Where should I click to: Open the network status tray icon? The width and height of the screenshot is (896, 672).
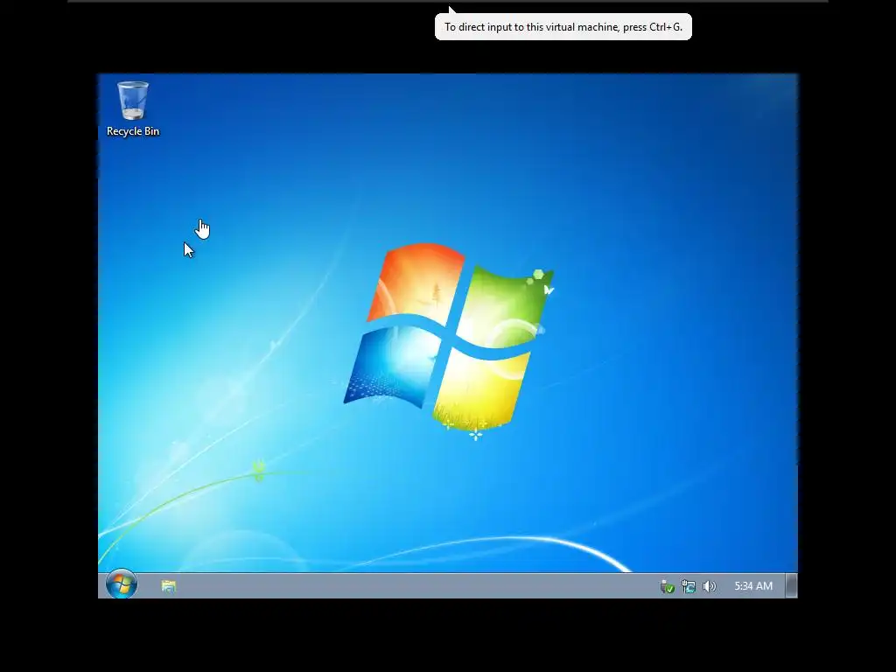[x=688, y=587]
